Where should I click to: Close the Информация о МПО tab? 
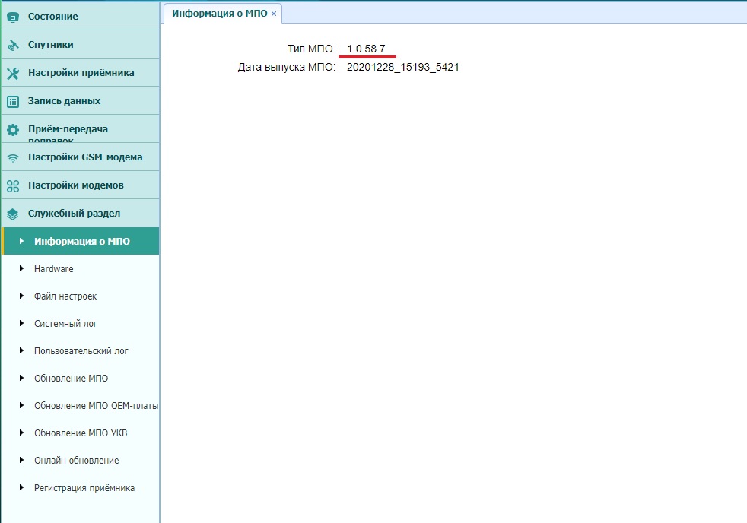point(274,14)
